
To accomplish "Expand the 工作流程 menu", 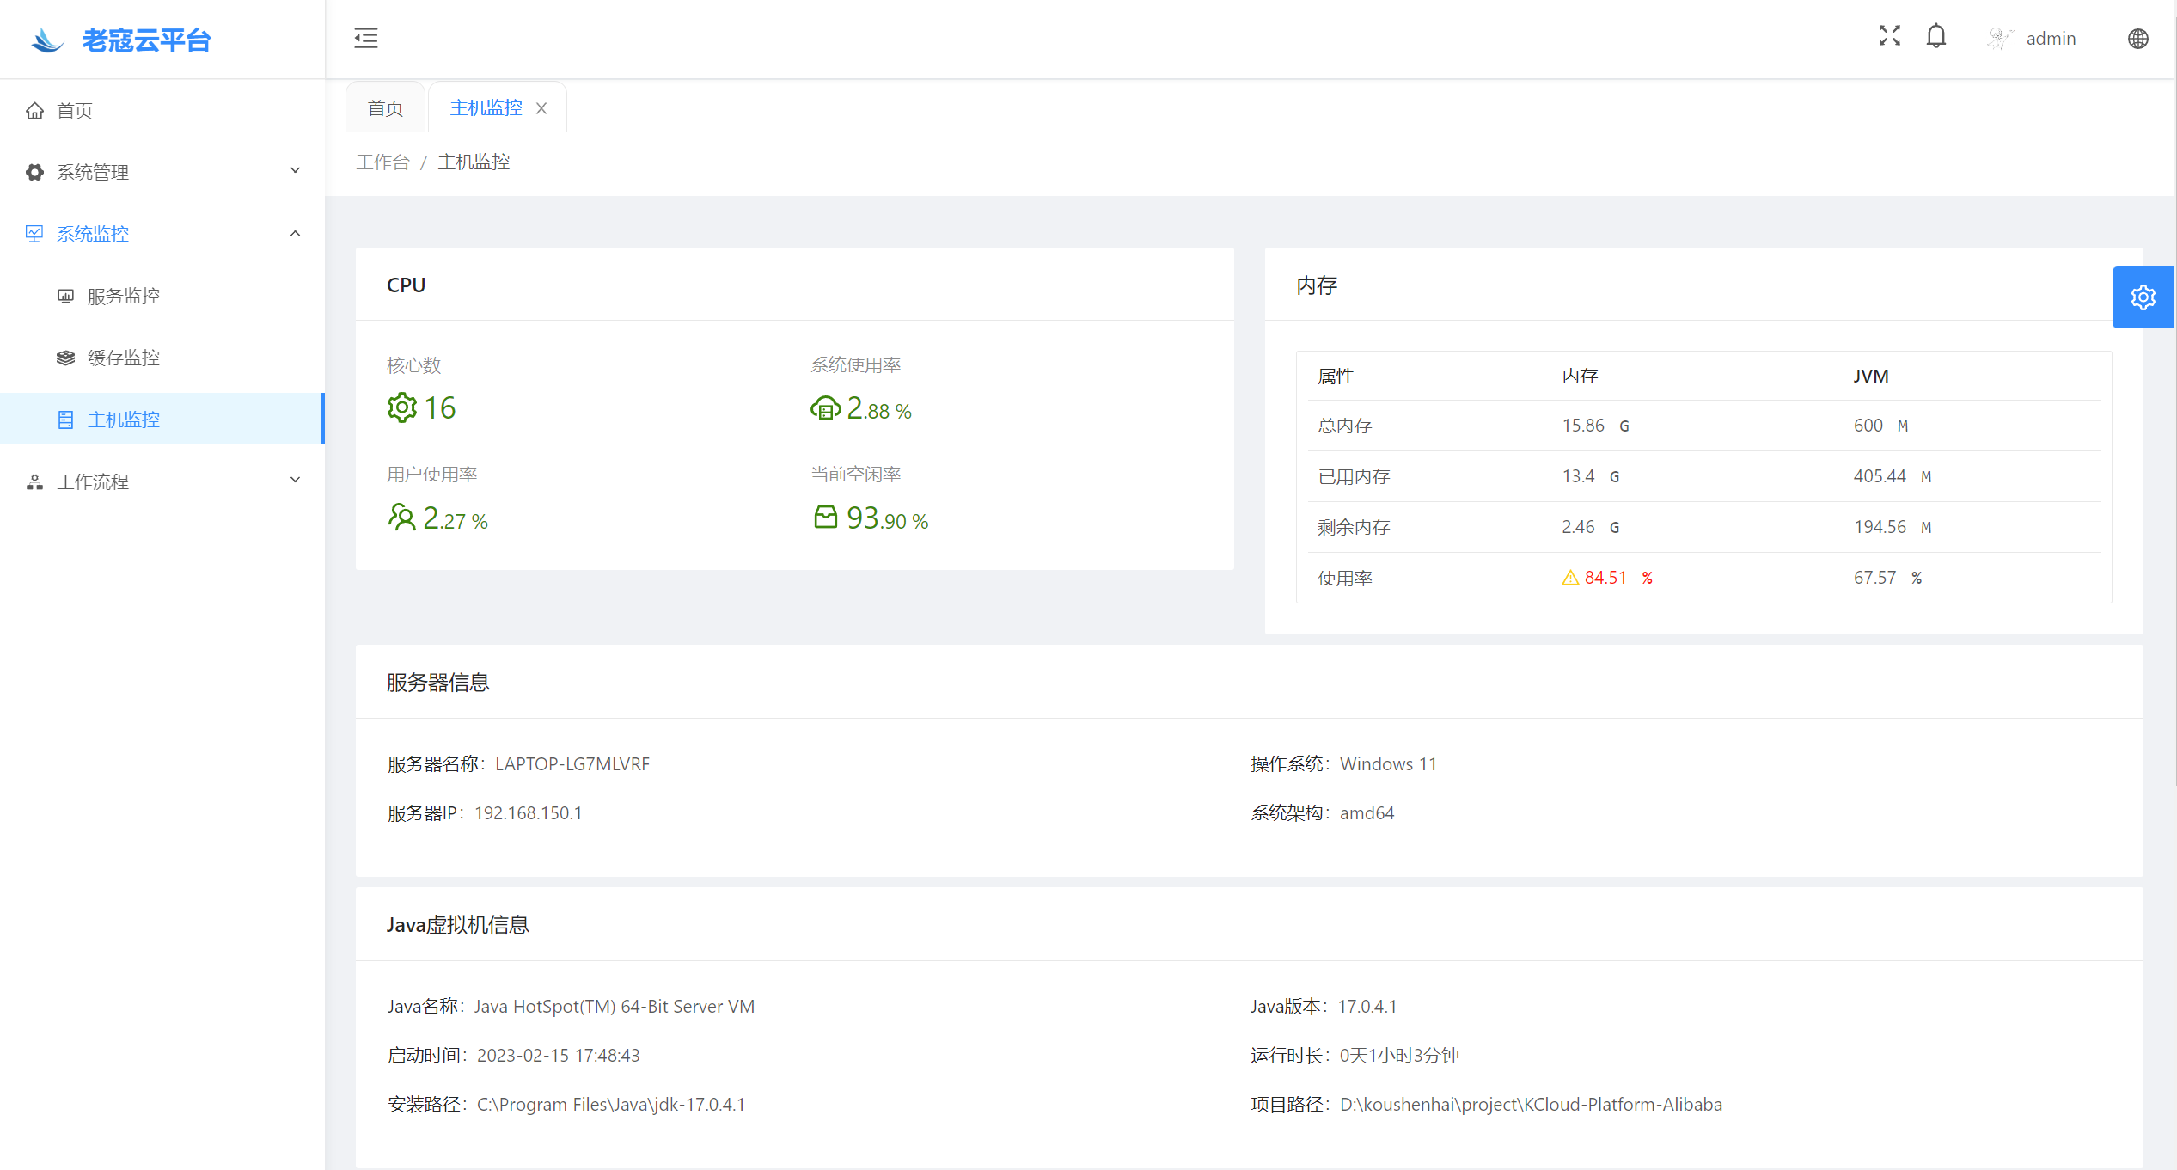I will pos(295,481).
